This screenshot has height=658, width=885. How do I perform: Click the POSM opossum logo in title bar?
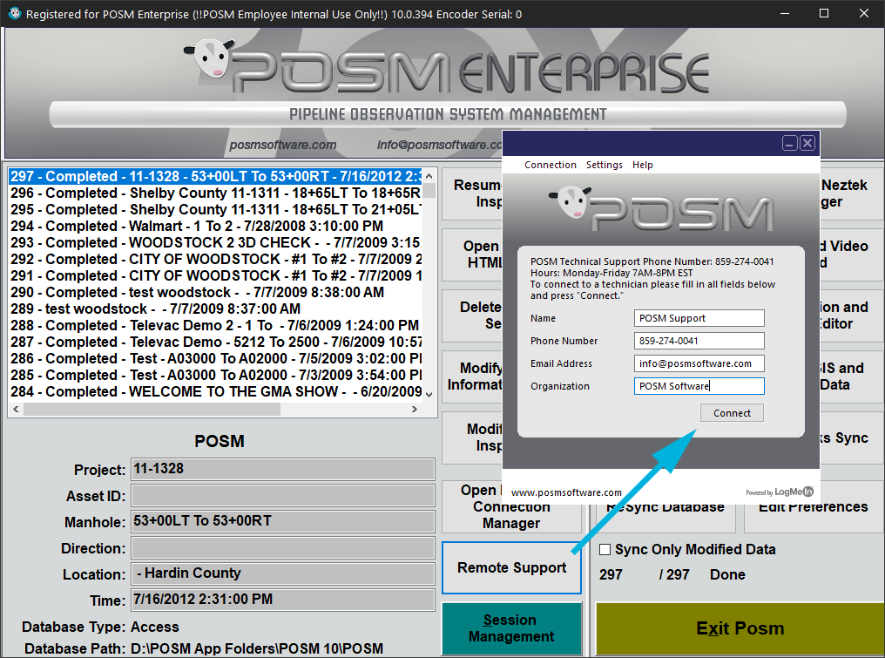click(x=14, y=13)
